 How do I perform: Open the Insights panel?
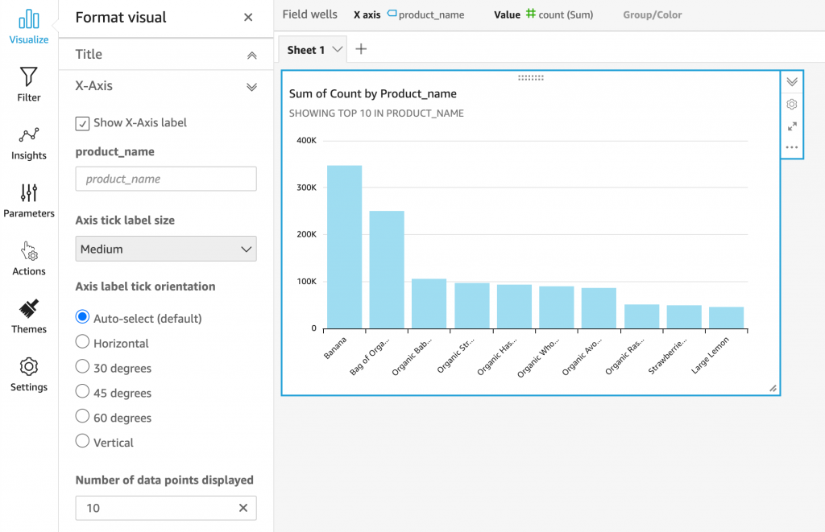pyautogui.click(x=29, y=135)
